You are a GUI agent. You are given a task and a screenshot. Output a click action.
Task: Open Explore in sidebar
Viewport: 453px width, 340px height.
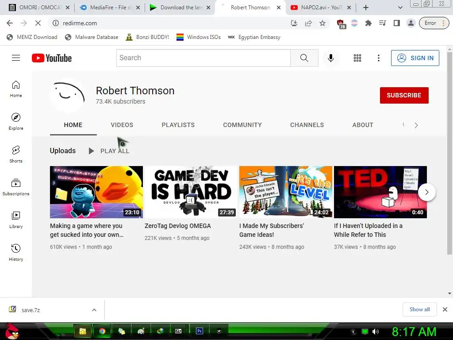(16, 122)
